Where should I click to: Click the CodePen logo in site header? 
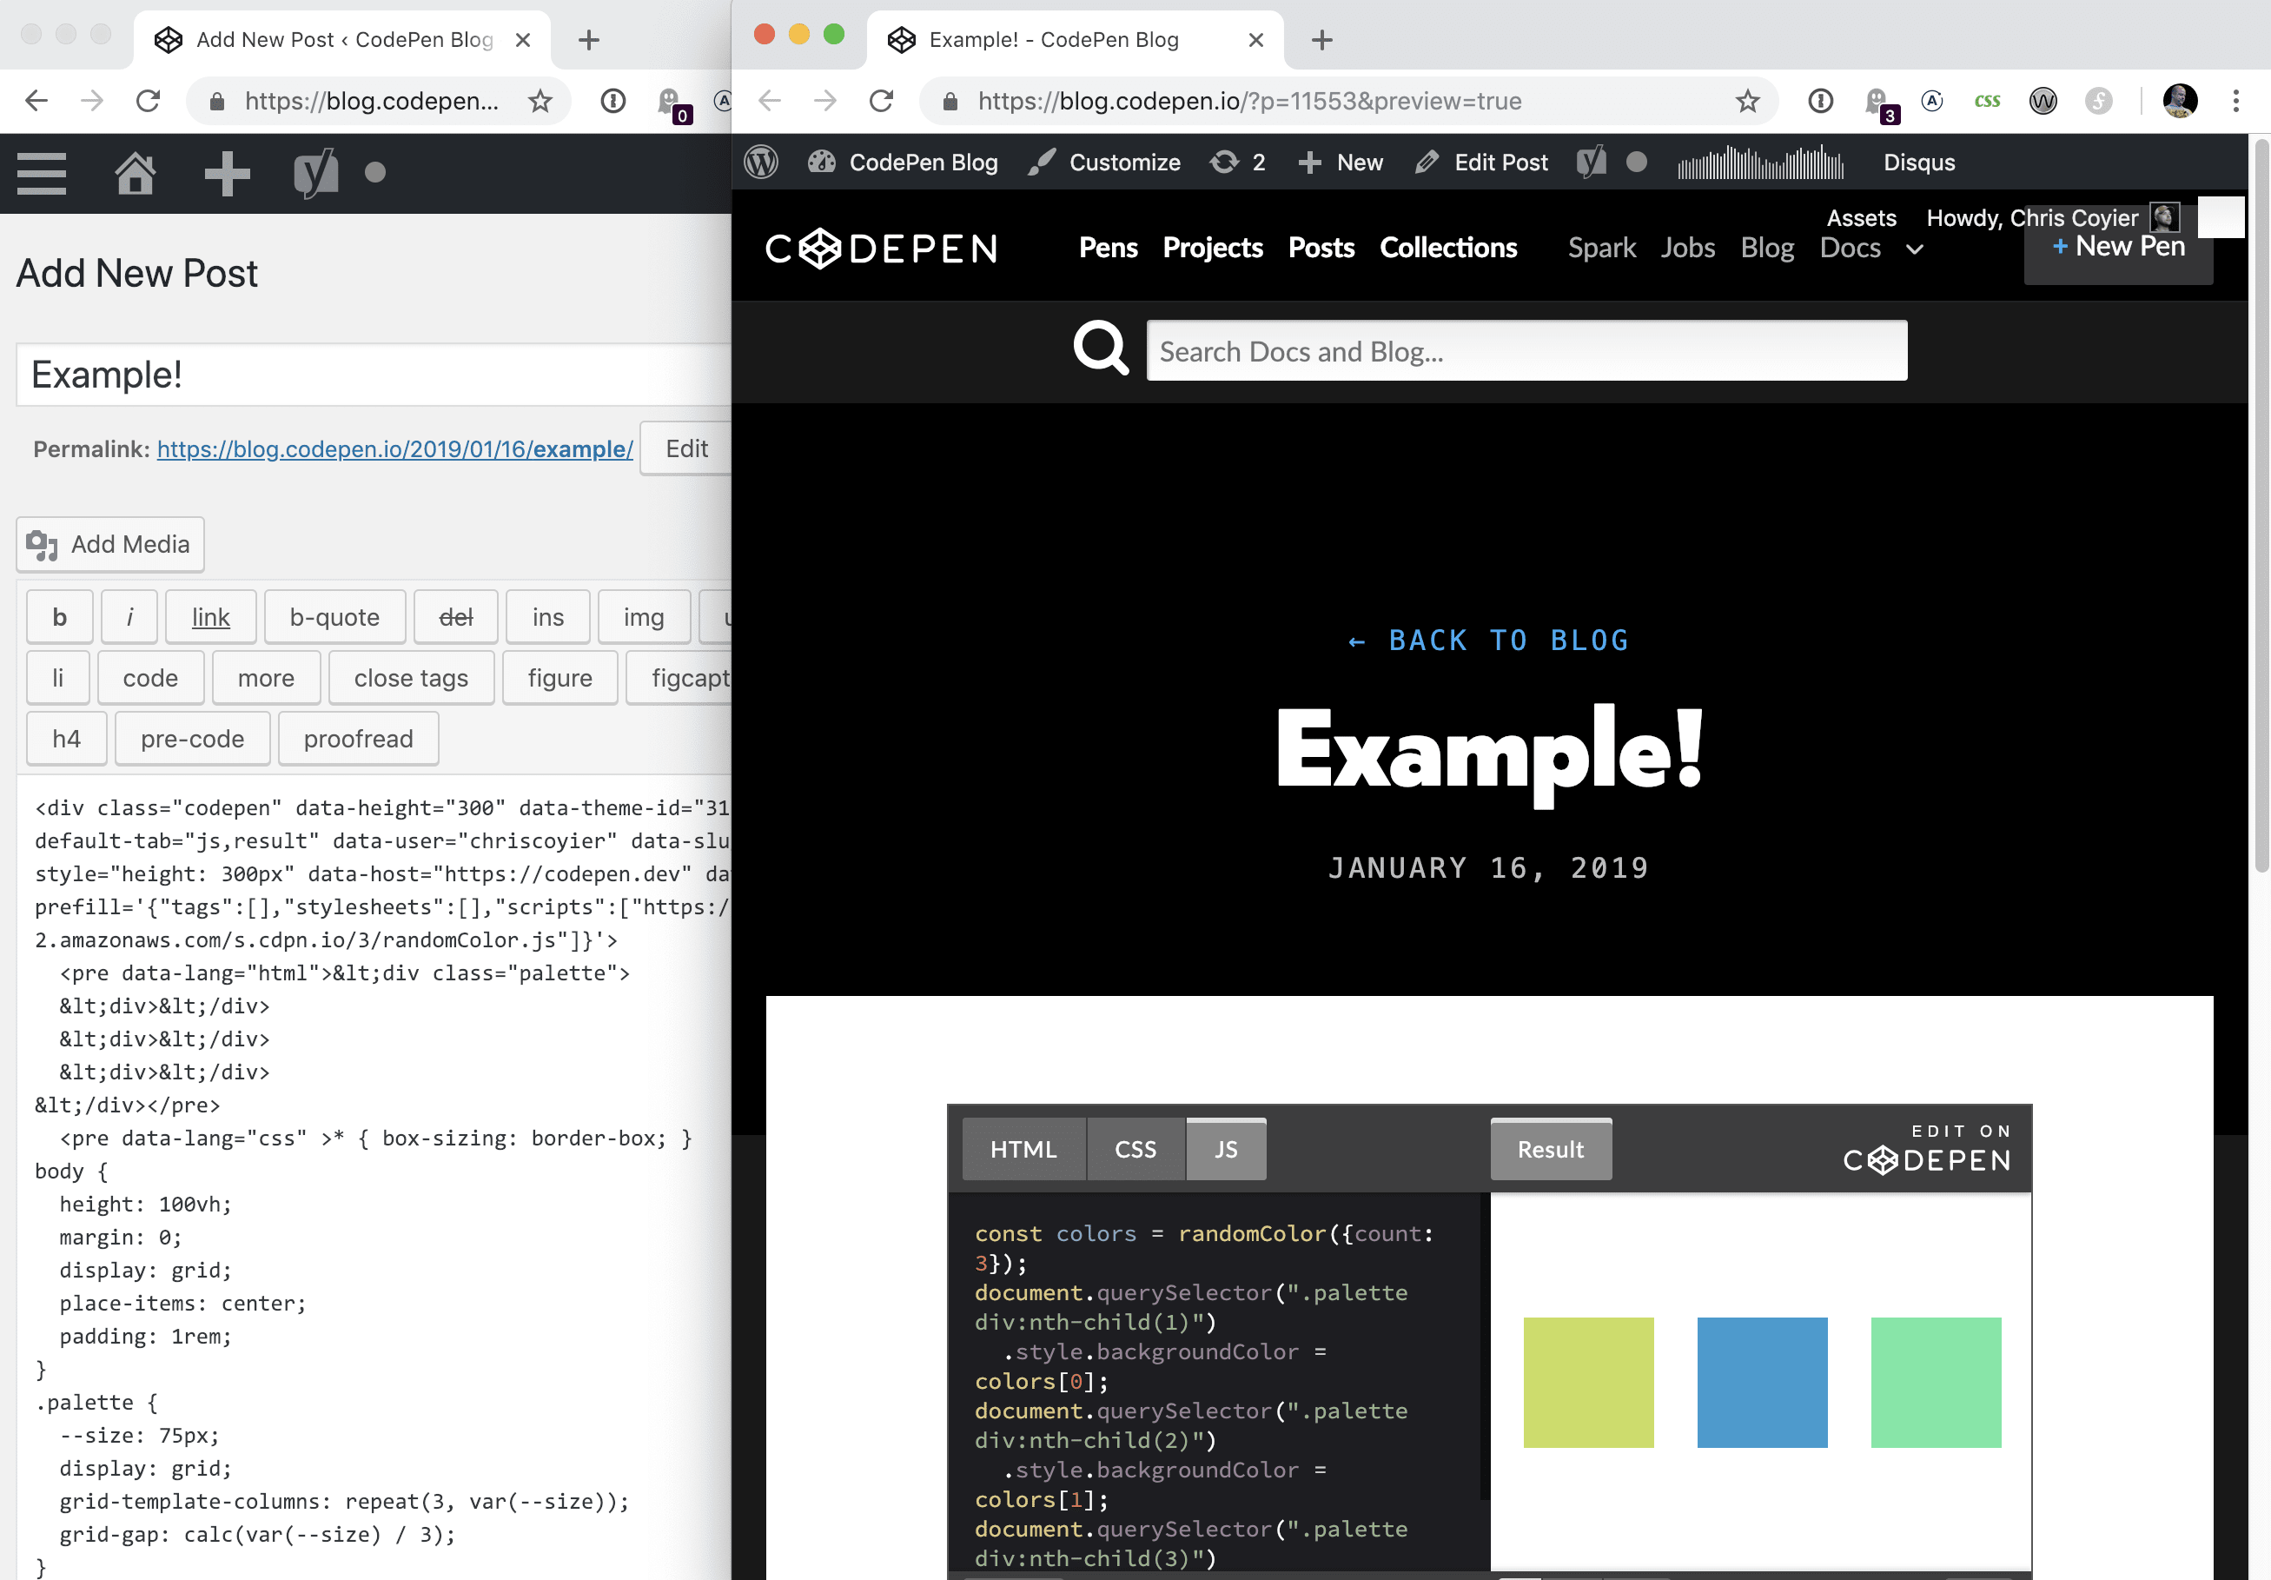coord(881,249)
